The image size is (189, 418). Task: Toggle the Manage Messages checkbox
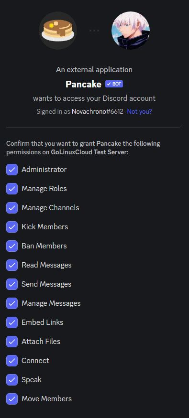(x=12, y=303)
